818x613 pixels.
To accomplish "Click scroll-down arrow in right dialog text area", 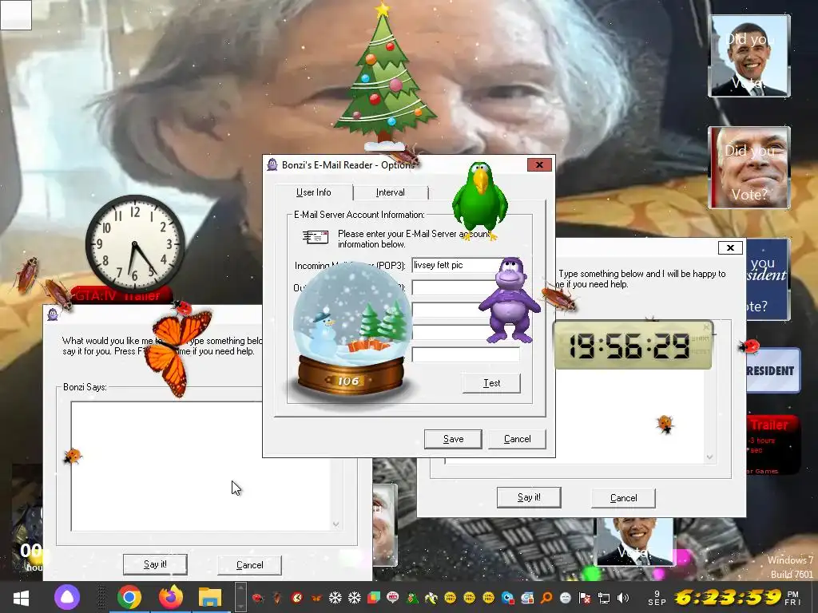I will [x=709, y=457].
